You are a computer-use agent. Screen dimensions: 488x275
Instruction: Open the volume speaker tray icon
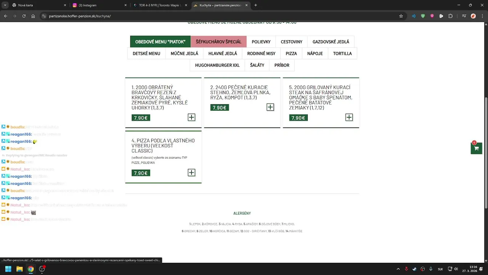pyautogui.click(x=456, y=269)
